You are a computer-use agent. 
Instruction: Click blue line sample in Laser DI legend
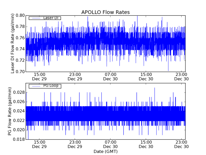pyautogui.click(x=35, y=18)
